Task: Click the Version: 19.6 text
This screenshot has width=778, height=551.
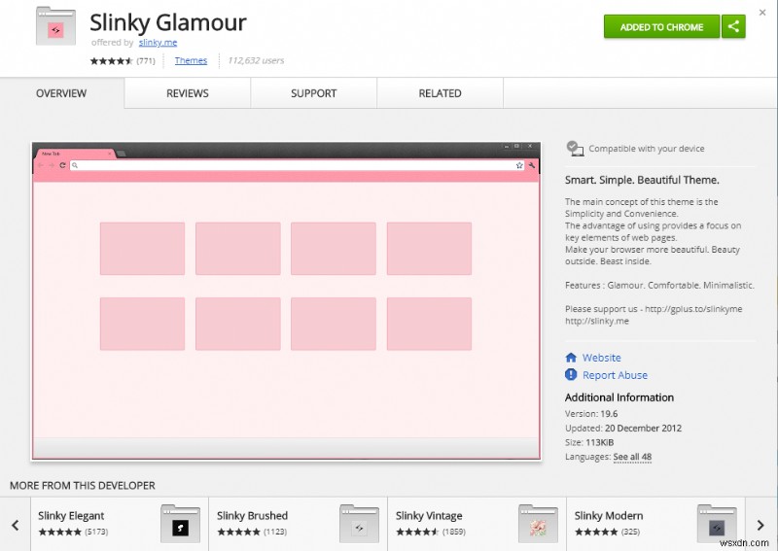Action: 591,414
